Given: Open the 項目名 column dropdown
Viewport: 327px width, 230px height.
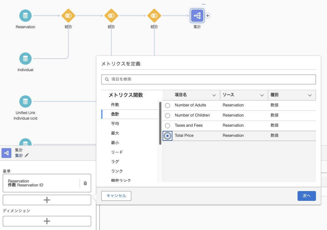Looking at the screenshot, I should [214, 95].
